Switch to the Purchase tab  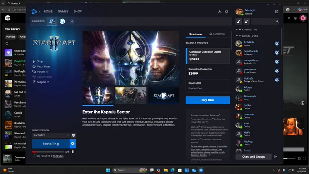195,34
